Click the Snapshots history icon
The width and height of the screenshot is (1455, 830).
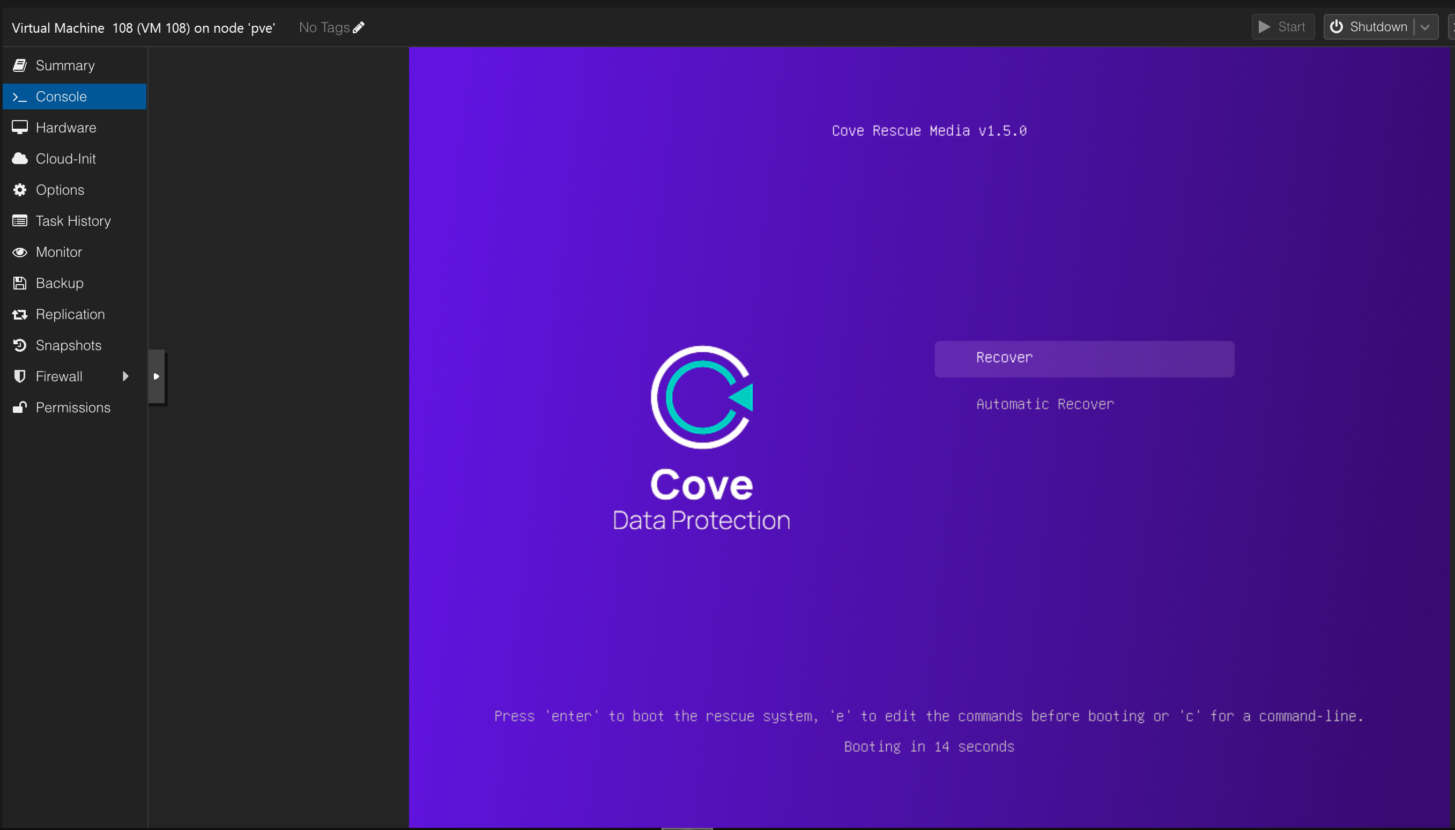pos(20,345)
